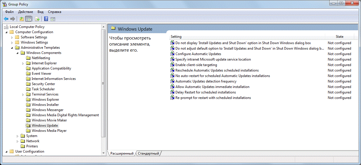Select 'No auto-restart for scheduled' setting
The image size is (361, 165).
pyautogui.click(x=223, y=76)
